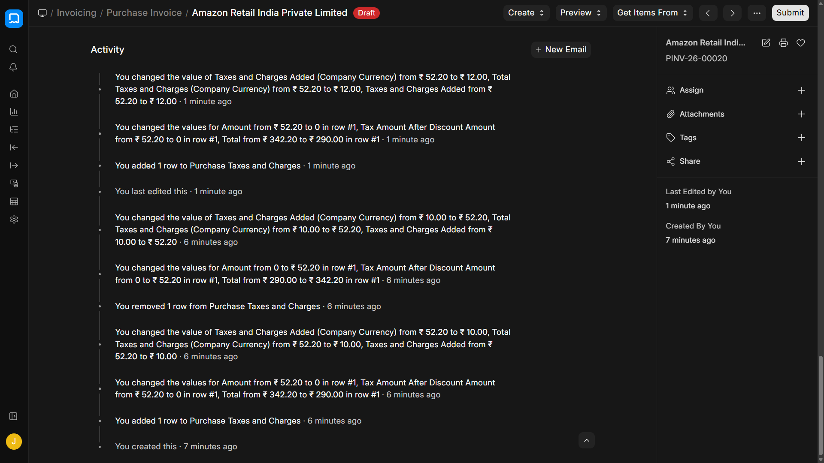This screenshot has height=463, width=824.
Task: Add a tag with Tags plus
Action: click(801, 138)
